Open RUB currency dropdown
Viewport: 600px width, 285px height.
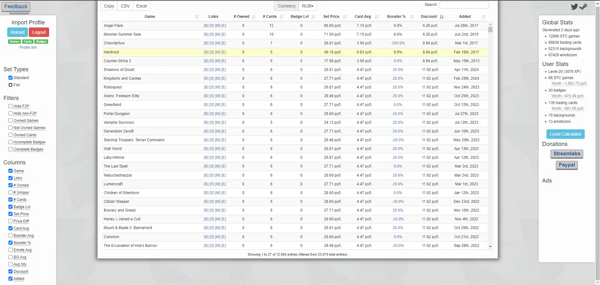tap(308, 6)
